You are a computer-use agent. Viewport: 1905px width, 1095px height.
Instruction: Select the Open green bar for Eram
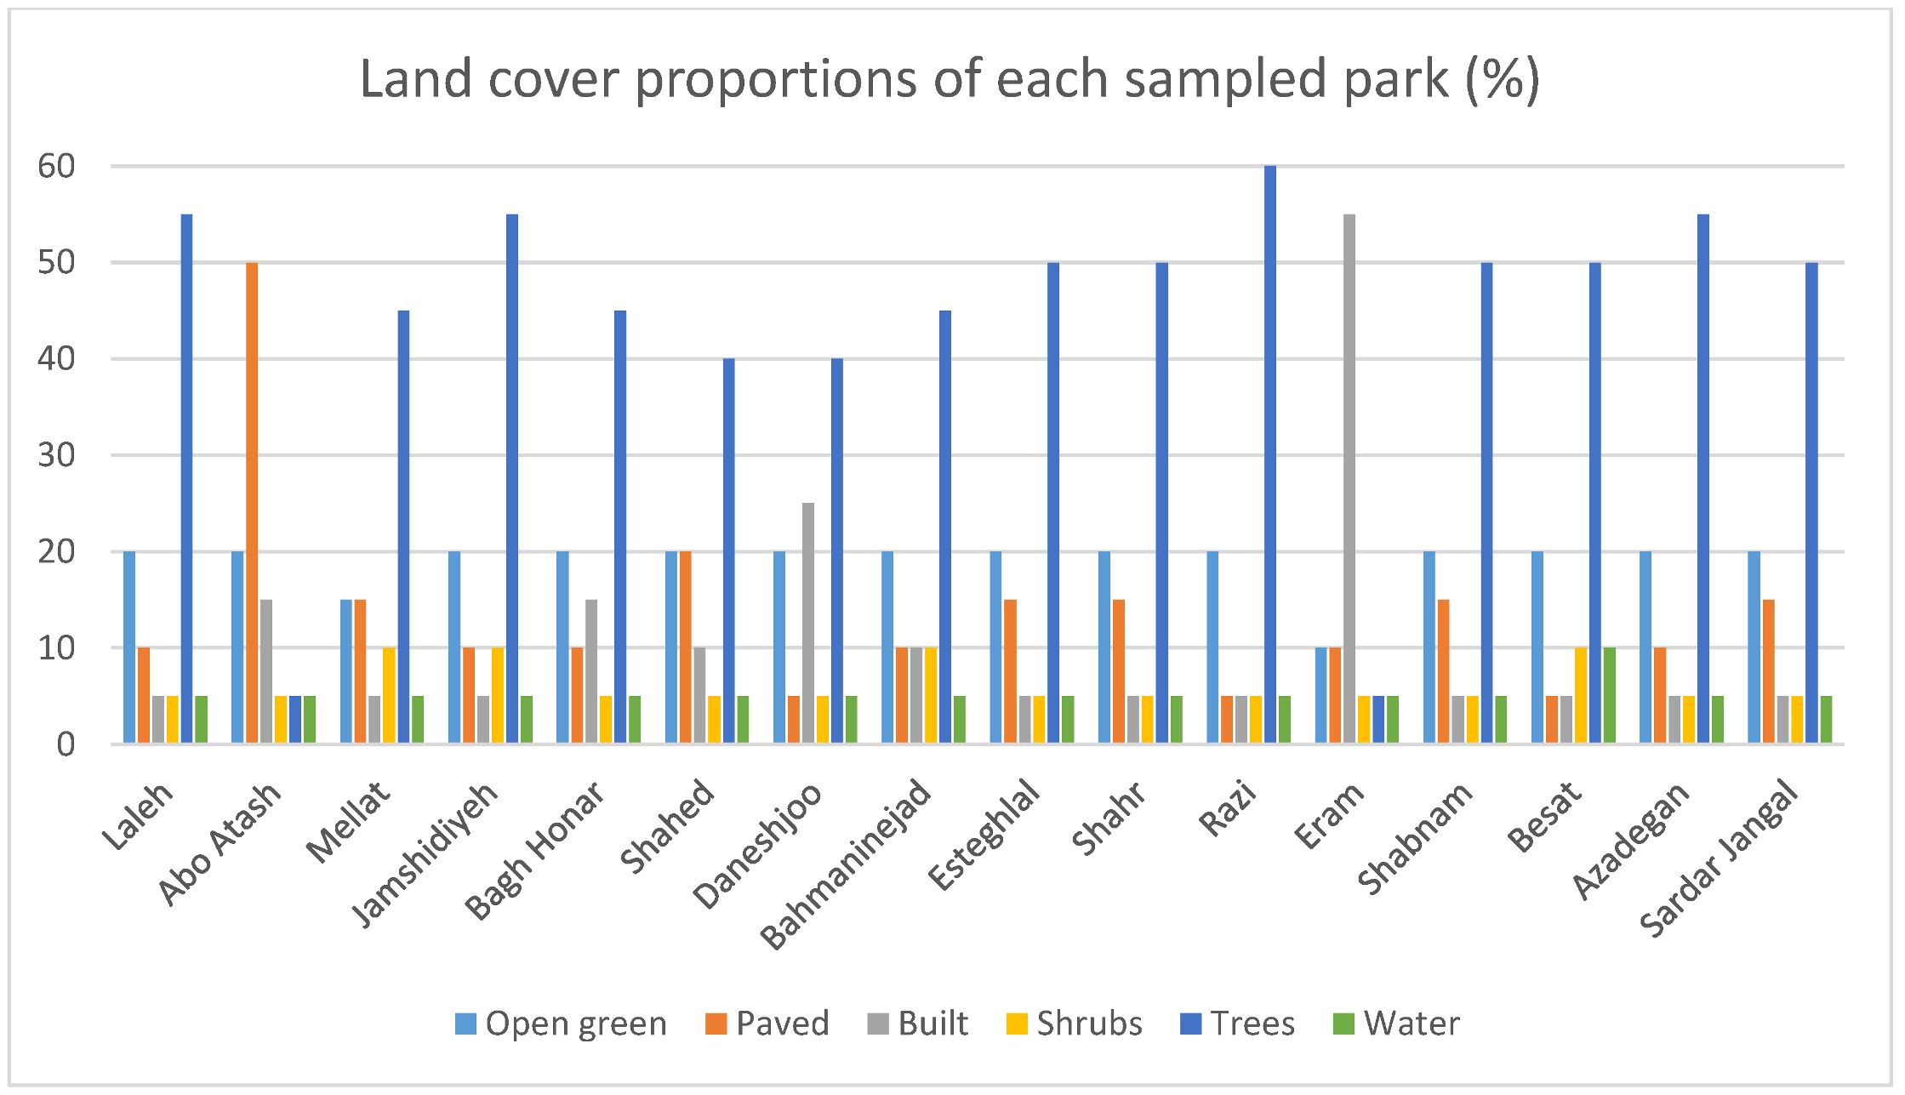click(1320, 696)
